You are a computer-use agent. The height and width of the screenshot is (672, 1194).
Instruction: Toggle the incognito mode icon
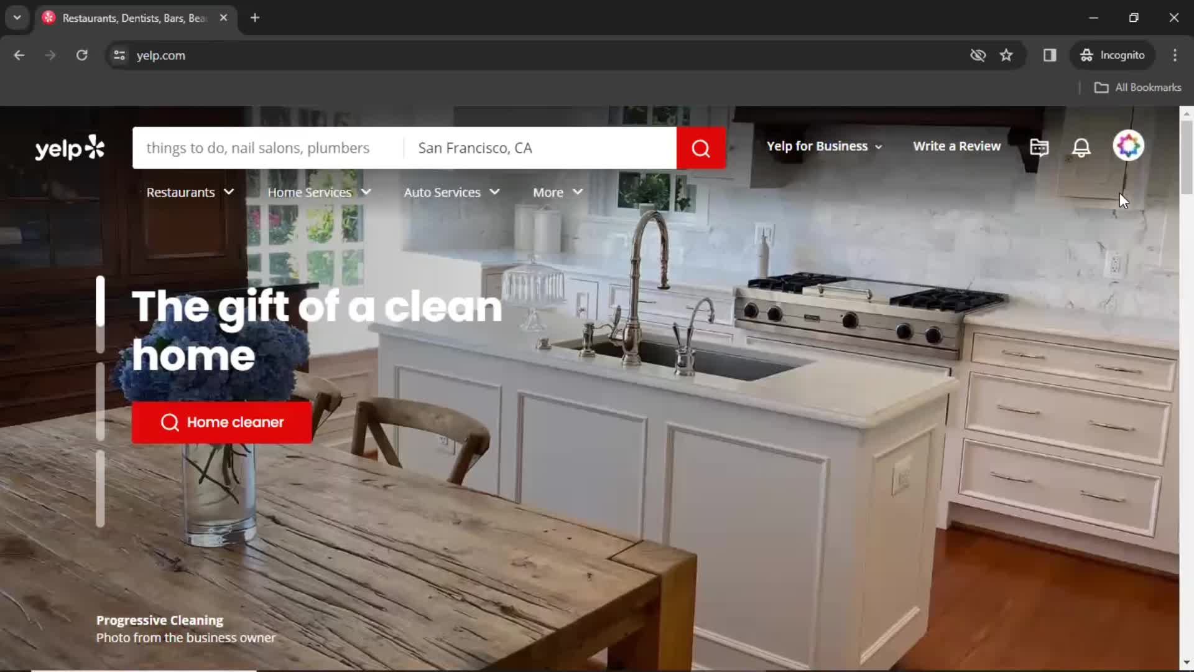pyautogui.click(x=1086, y=55)
